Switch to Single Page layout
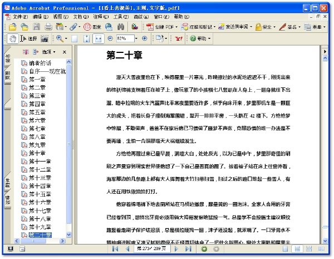The width and height of the screenshot is (334, 259). [x=285, y=249]
